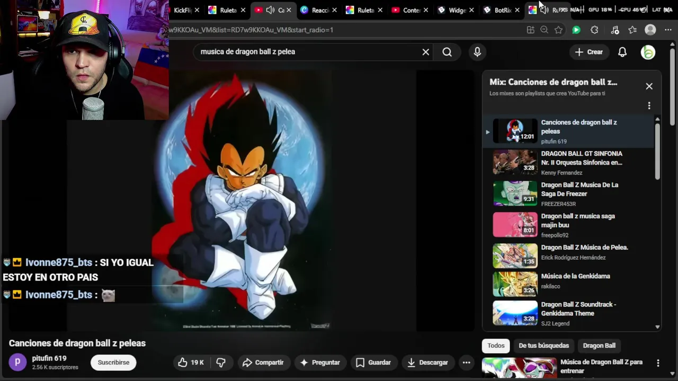Select the Todos filter chip
678x381 pixels.
pos(496,346)
